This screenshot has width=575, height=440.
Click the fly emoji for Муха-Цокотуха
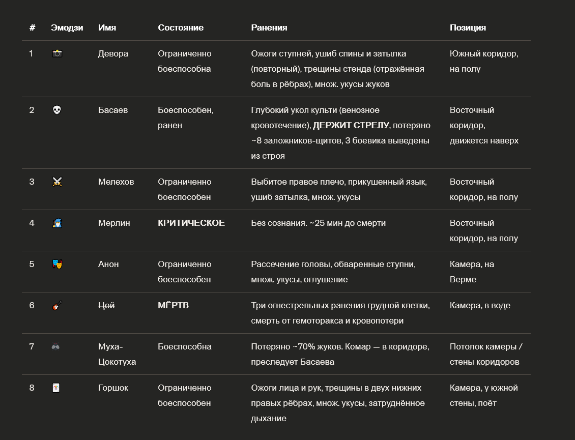point(55,346)
